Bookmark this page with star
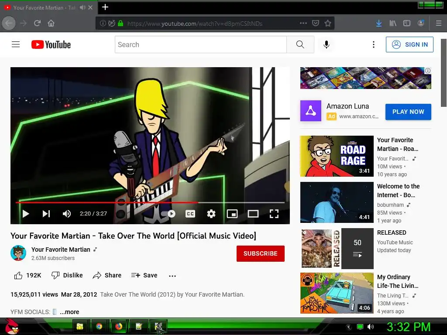The width and height of the screenshot is (447, 335). [328, 23]
